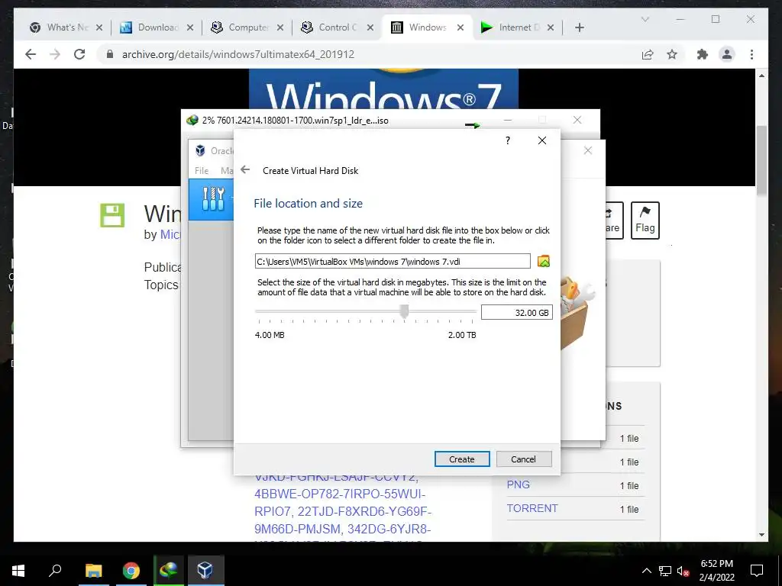Image resolution: width=782 pixels, height=586 pixels.
Task: Click the share page icon in address bar
Action: click(x=648, y=54)
